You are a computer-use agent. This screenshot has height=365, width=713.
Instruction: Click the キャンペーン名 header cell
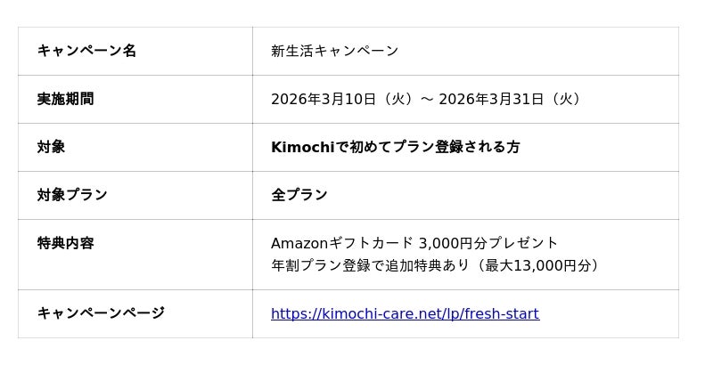[x=86, y=51]
